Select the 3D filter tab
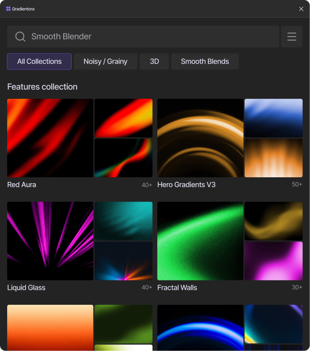 click(155, 61)
